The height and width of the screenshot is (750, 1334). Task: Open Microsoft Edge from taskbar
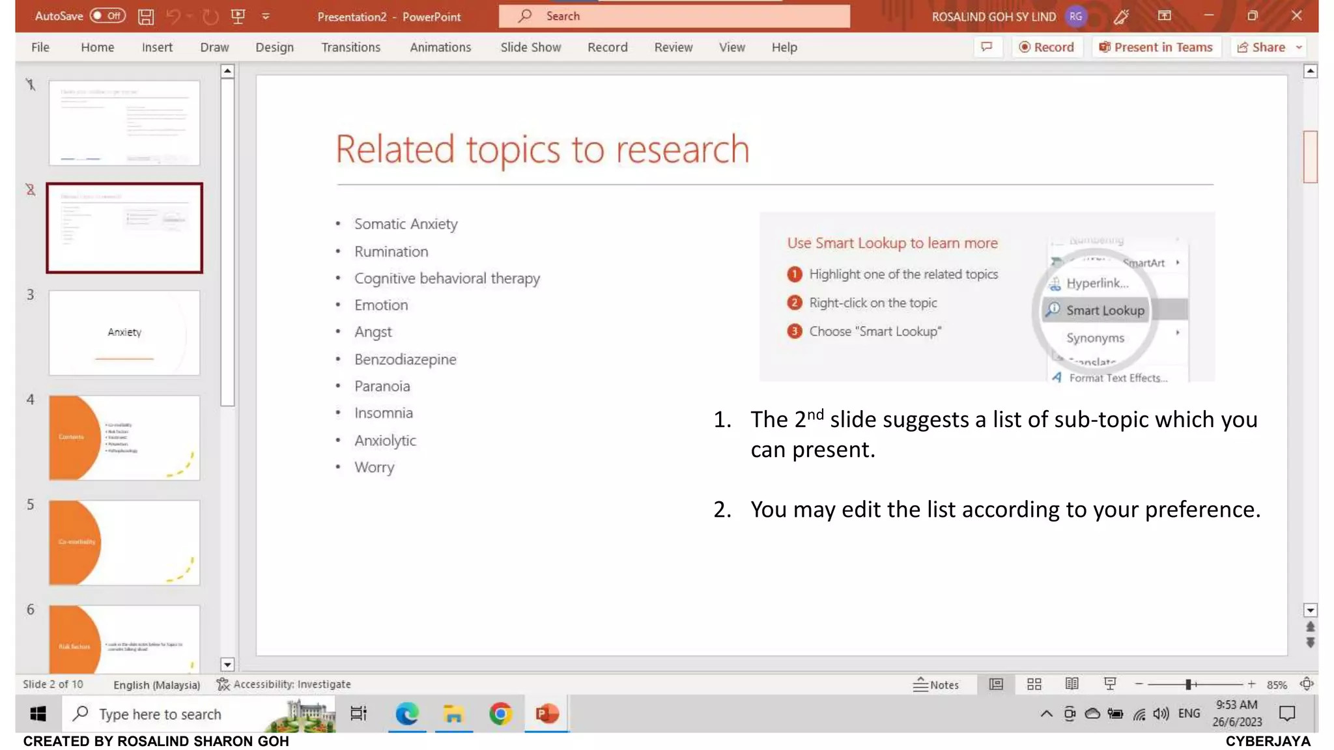[407, 714]
